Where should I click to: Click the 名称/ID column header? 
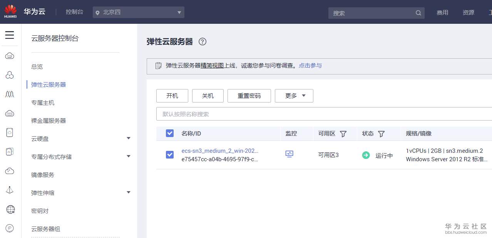pyautogui.click(x=191, y=134)
